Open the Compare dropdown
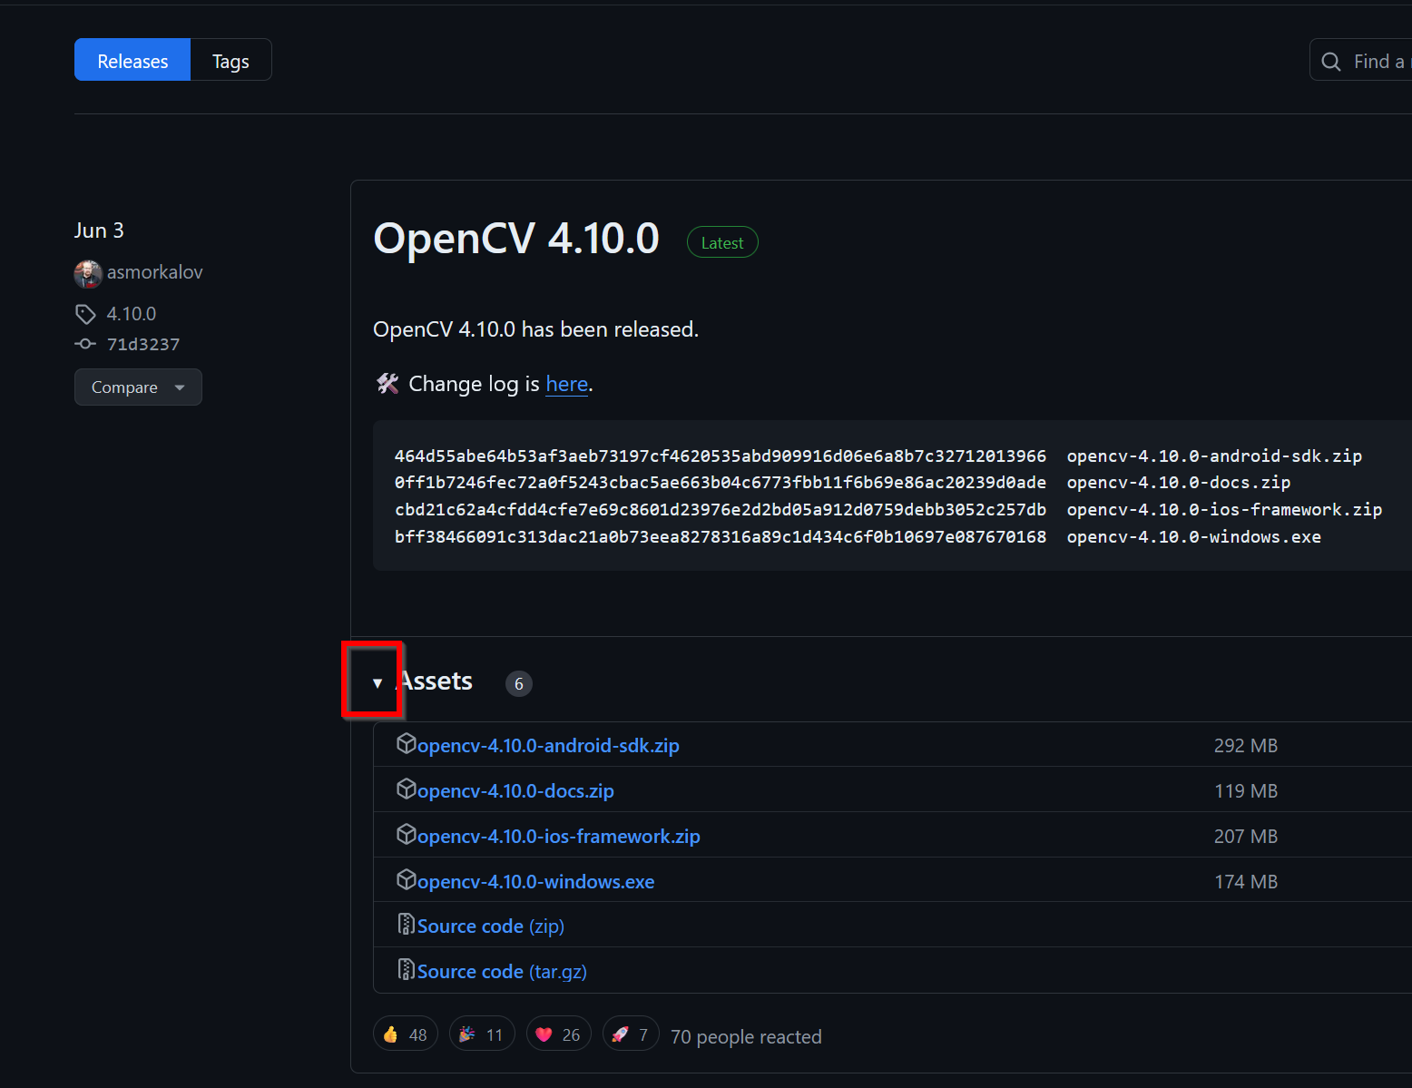The width and height of the screenshot is (1412, 1088). (x=138, y=387)
